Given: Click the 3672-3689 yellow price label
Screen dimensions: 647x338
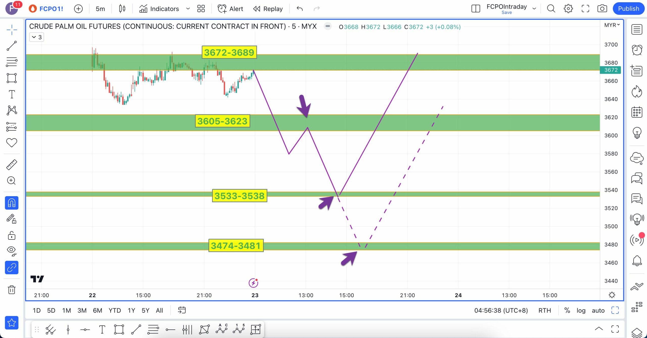Looking at the screenshot, I should 229,53.
